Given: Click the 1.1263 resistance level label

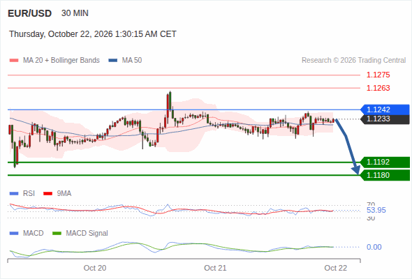Looking at the screenshot, I should pos(378,88).
